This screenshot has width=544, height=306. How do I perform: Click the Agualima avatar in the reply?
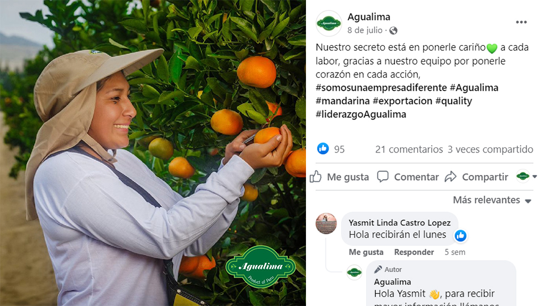click(354, 273)
